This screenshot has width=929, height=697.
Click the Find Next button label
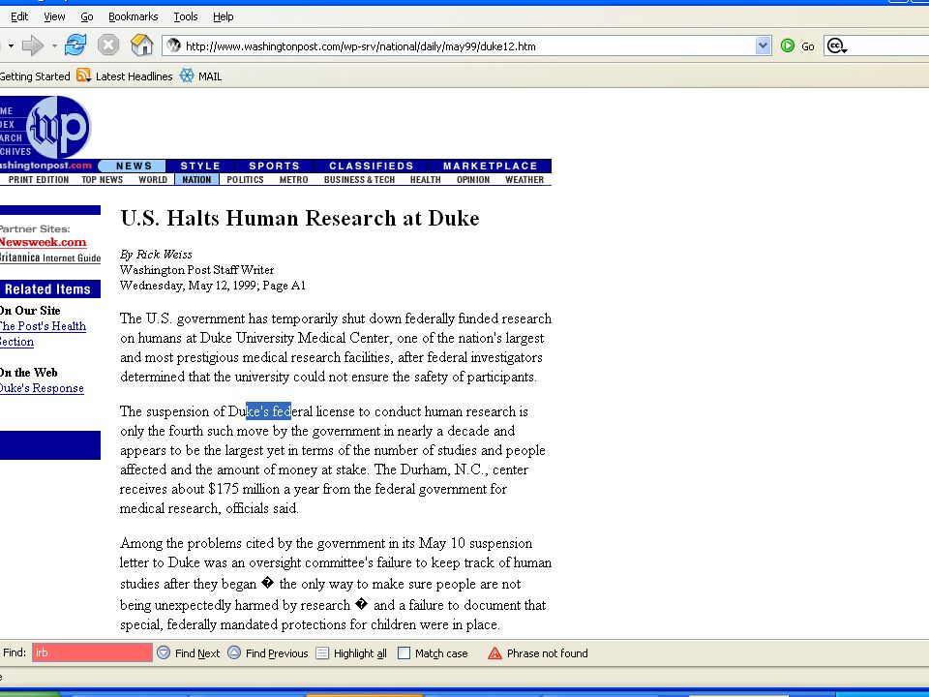click(x=197, y=653)
